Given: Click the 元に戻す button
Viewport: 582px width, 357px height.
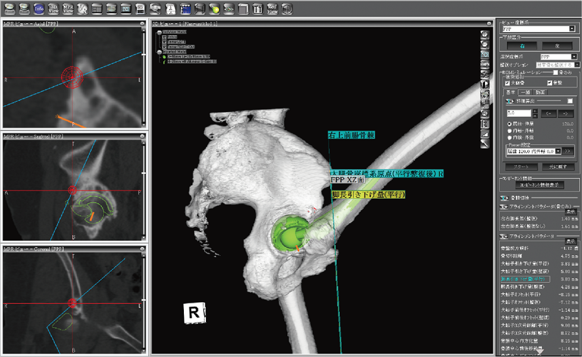Looking at the screenshot, I should [x=558, y=167].
